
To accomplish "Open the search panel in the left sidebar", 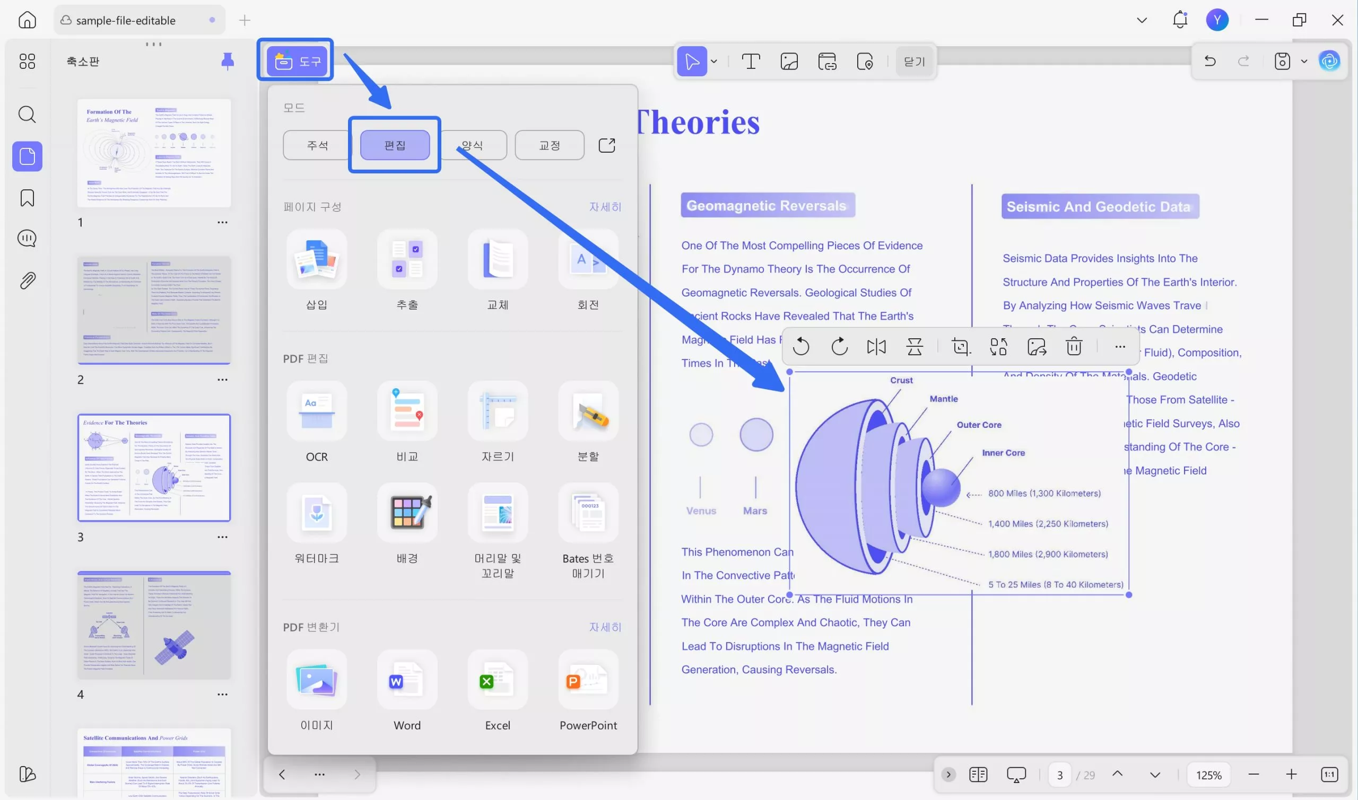I will tap(27, 115).
